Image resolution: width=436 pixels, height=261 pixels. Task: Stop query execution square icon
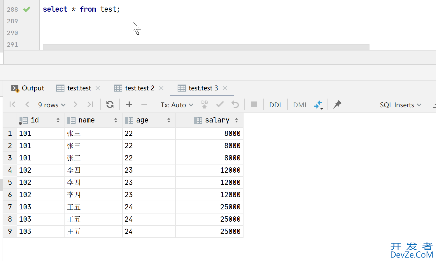(x=254, y=104)
